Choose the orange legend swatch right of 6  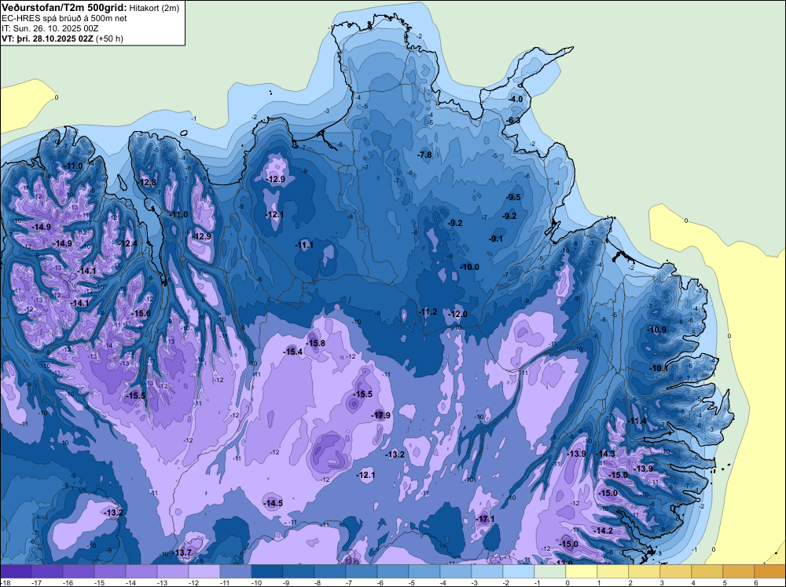pos(770,571)
